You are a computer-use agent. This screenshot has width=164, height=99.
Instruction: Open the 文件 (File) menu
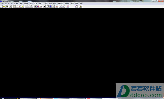2,4
